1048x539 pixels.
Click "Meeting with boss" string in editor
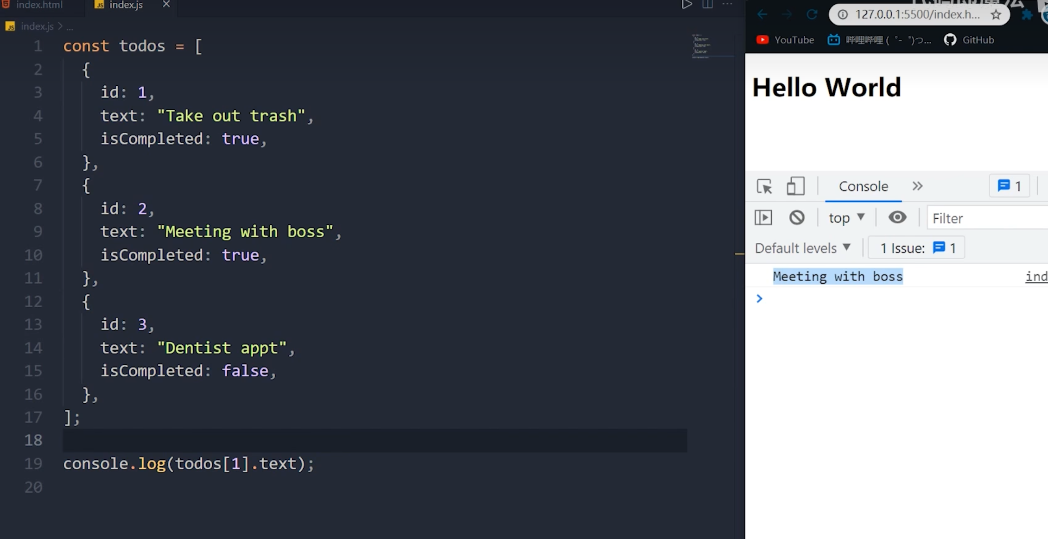[x=245, y=232]
